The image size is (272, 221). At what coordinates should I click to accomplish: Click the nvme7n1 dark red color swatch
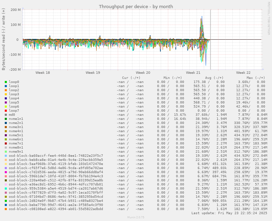pyautogui.click(x=6, y=143)
